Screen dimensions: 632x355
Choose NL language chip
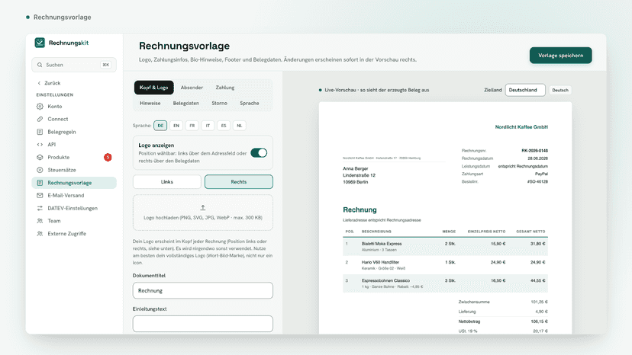[240, 126]
